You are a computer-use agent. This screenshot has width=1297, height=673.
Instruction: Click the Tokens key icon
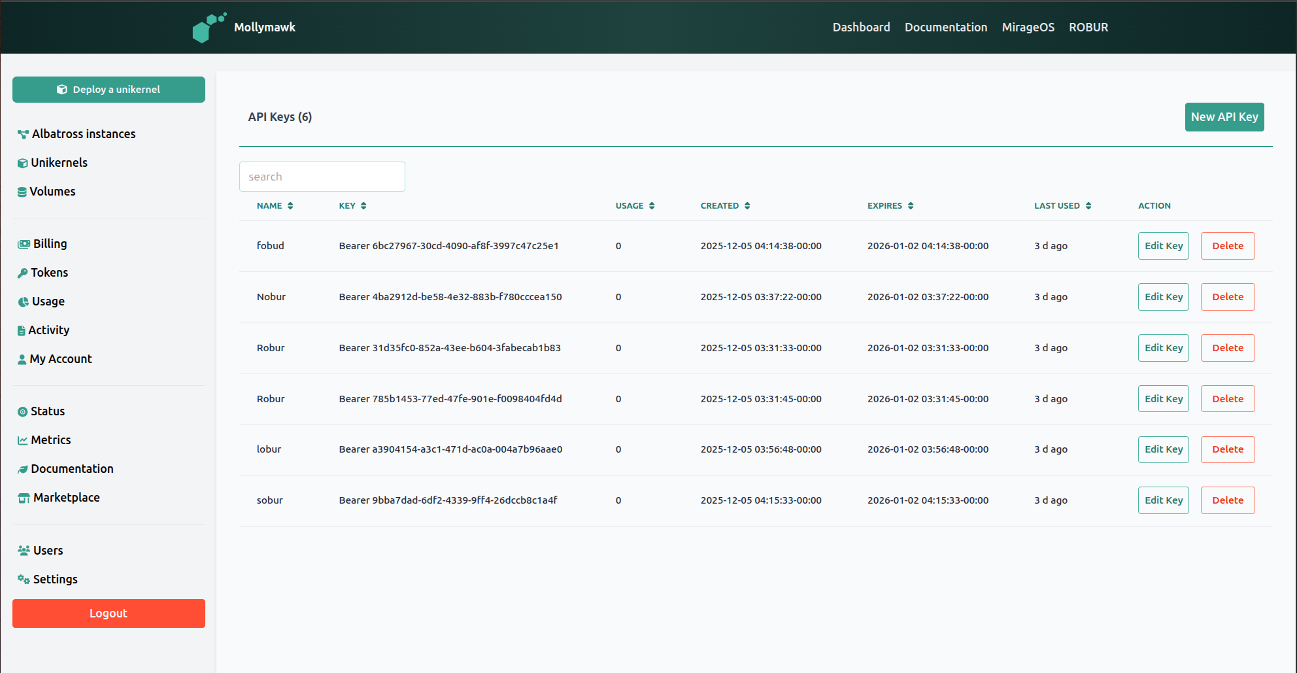pyautogui.click(x=22, y=273)
